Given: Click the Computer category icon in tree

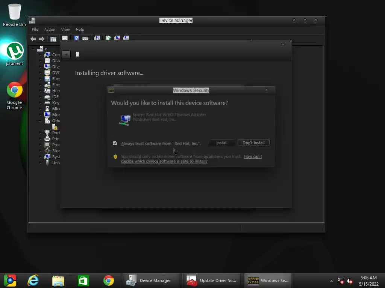Looking at the screenshot, I should (47, 55).
